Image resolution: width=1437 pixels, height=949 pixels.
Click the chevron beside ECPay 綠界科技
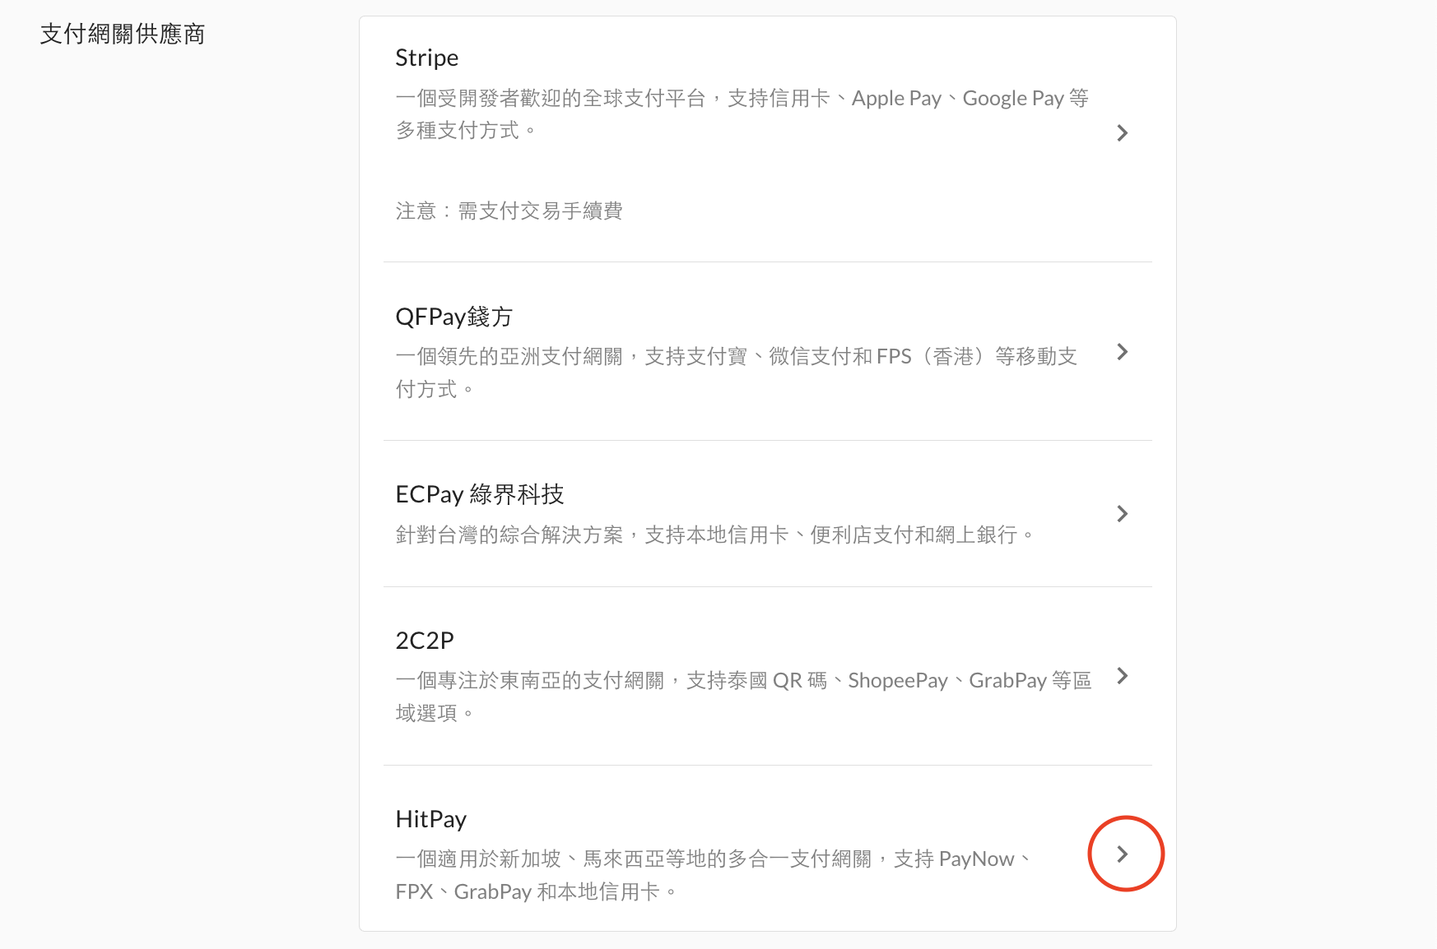tap(1122, 514)
